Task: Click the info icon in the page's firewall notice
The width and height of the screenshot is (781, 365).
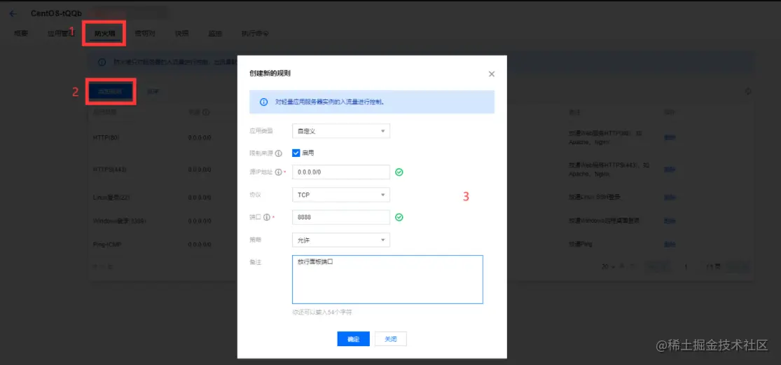Action: click(102, 63)
